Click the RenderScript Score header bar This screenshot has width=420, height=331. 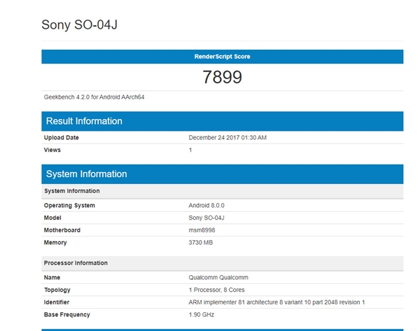point(222,56)
